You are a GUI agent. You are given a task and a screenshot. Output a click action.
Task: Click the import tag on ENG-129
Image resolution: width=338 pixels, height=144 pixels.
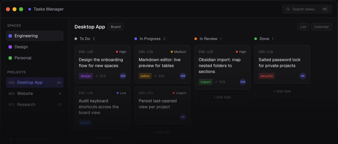(206, 82)
